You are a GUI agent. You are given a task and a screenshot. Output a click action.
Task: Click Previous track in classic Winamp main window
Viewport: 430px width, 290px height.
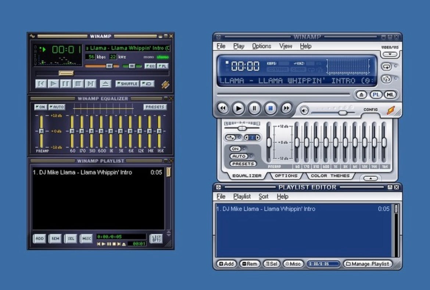click(41, 84)
